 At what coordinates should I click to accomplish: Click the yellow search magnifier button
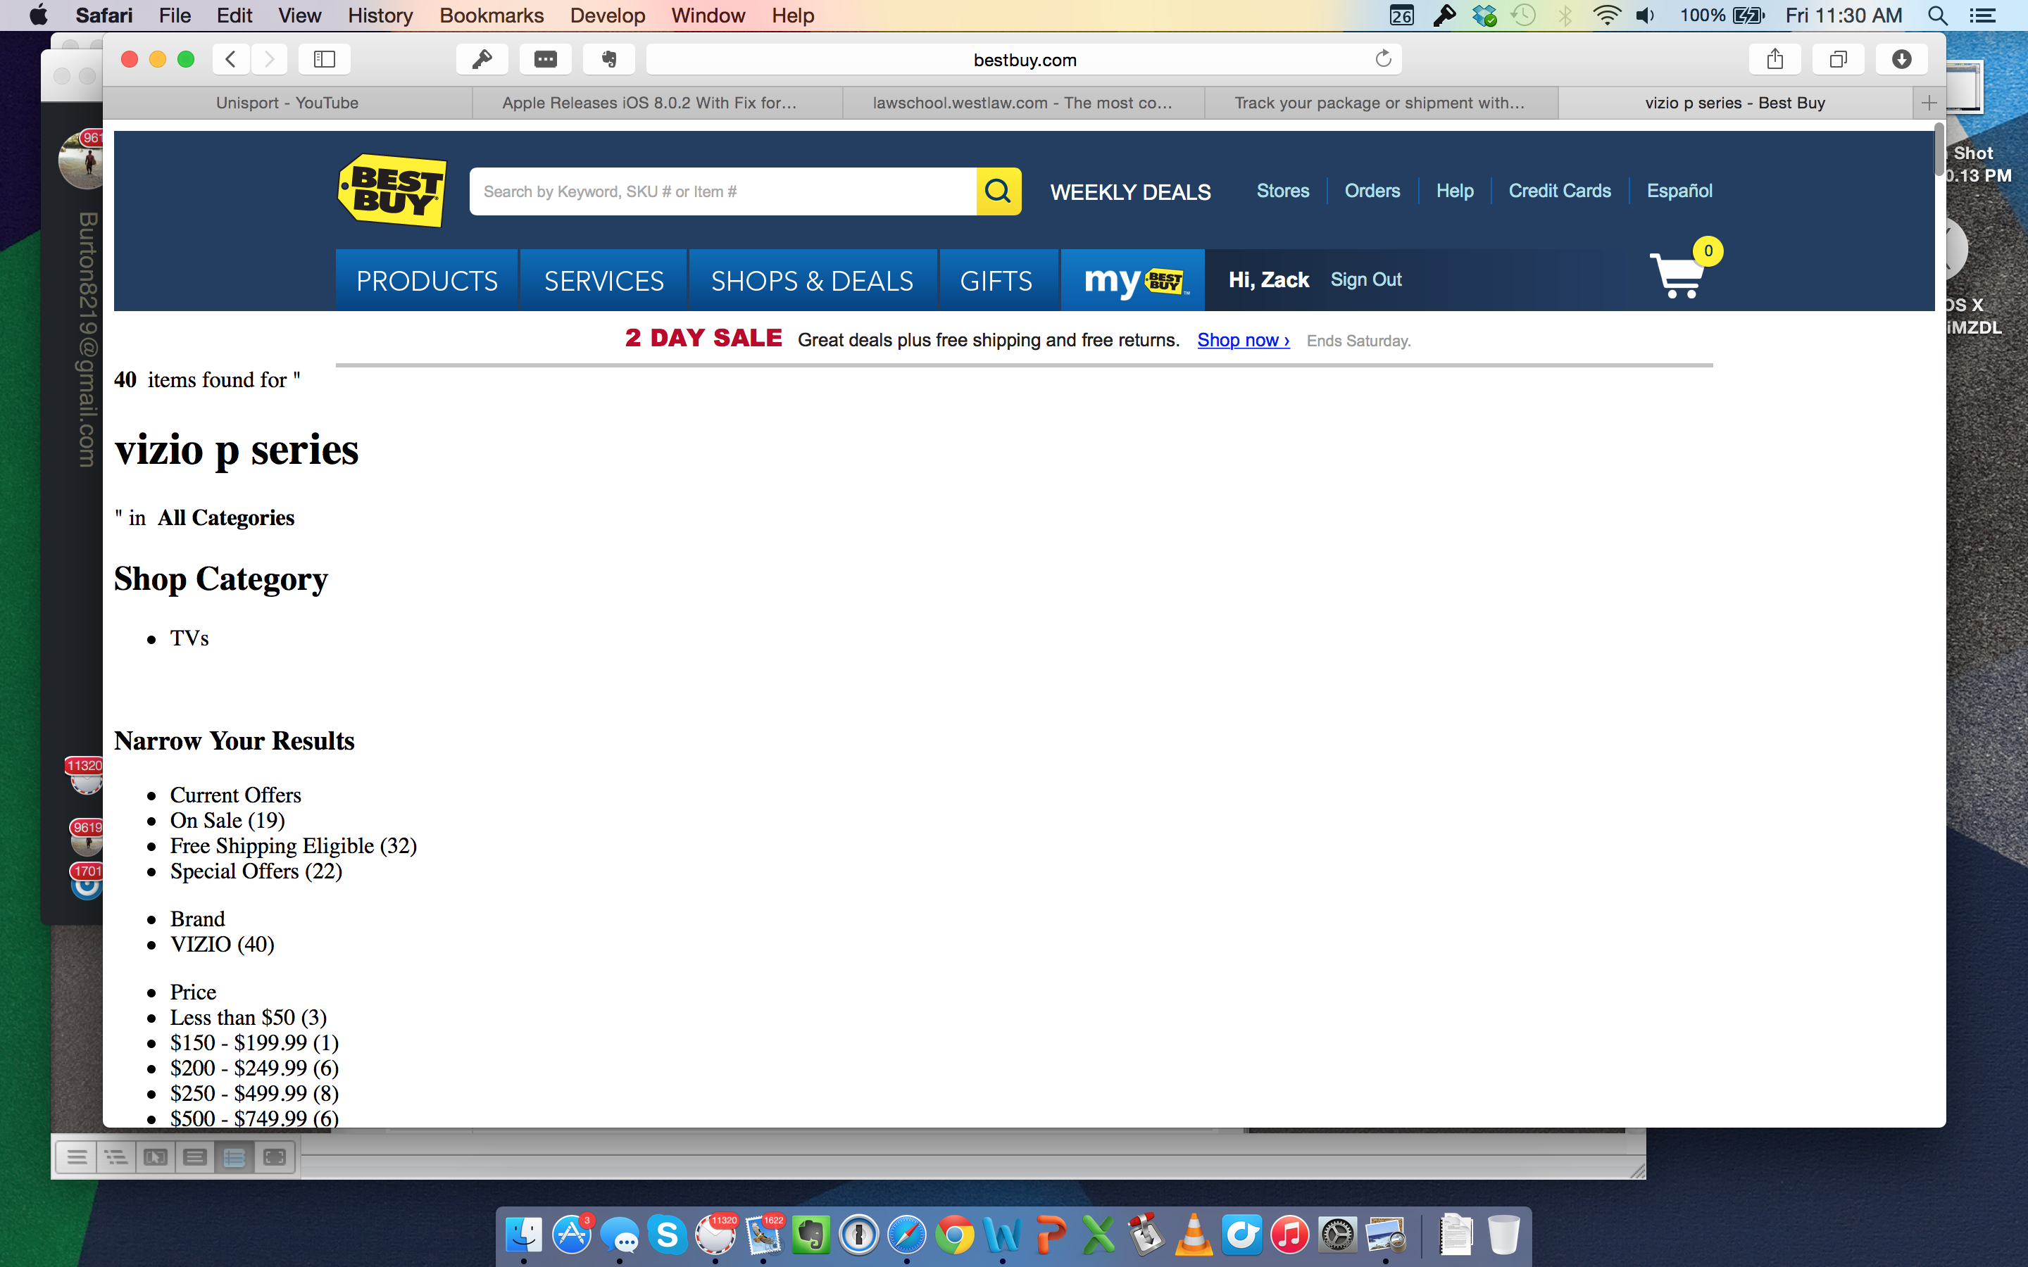pyautogui.click(x=998, y=191)
